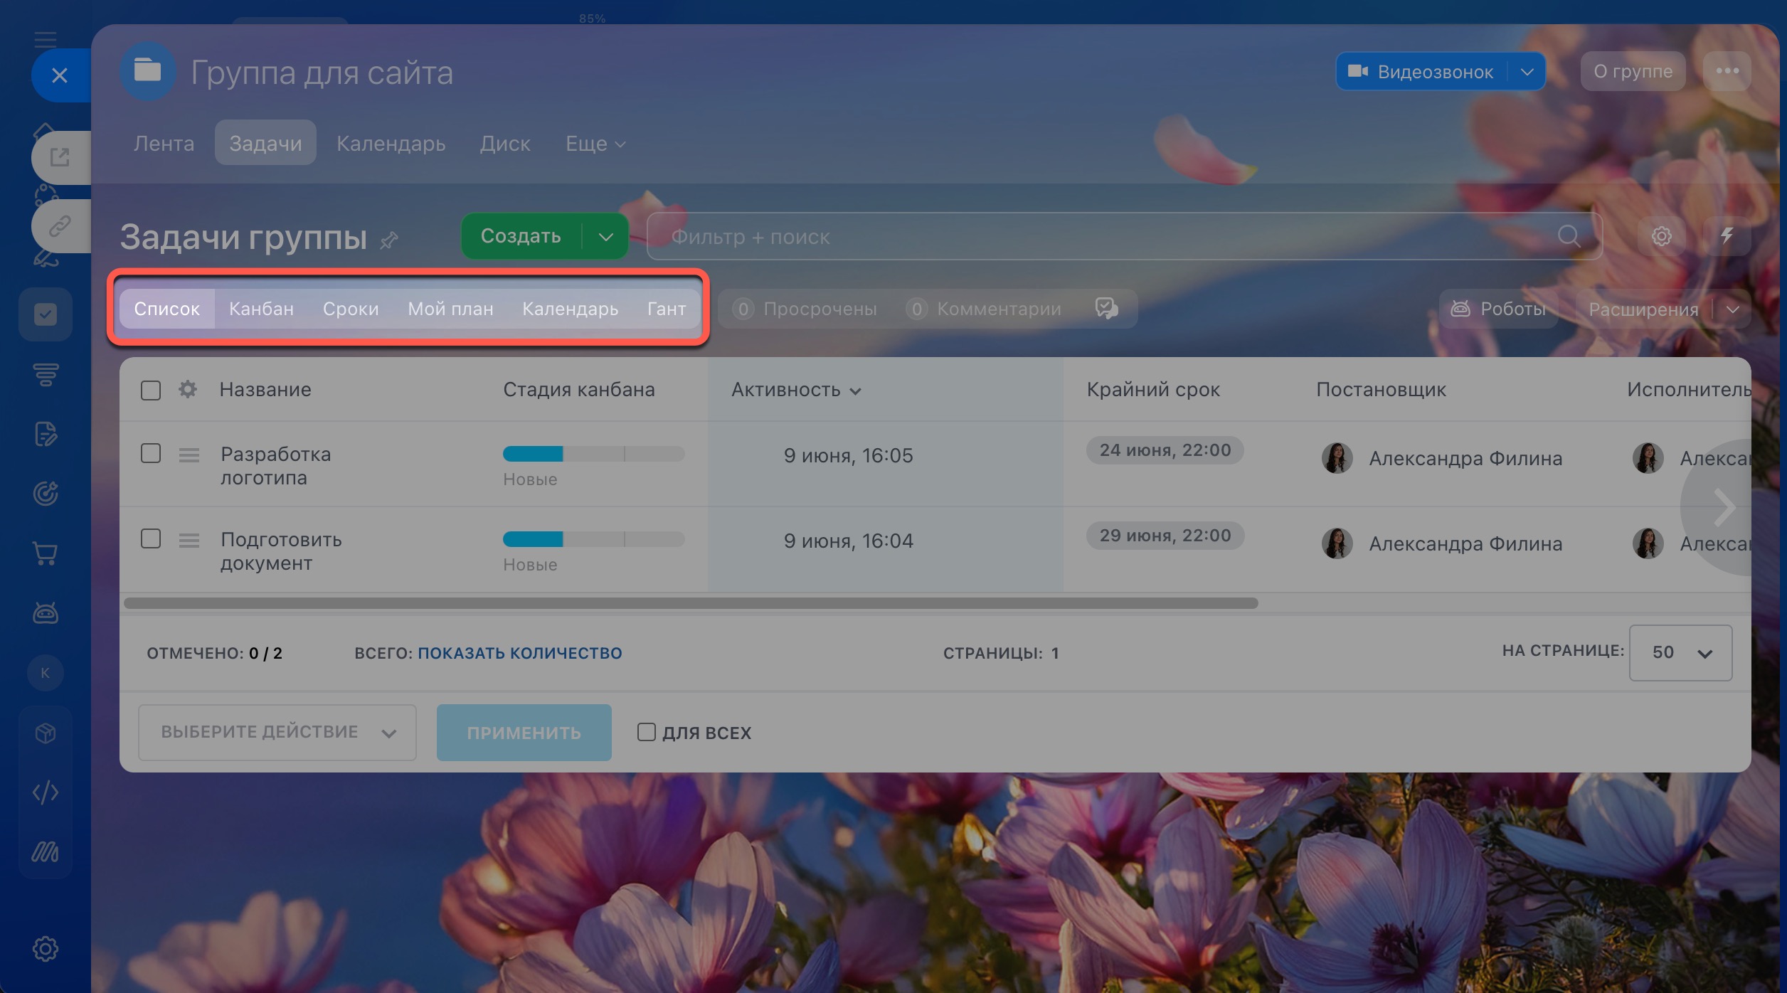Screen dimensions: 1787x993
Task: Open the developer code icon in sidebar
Action: 46,792
